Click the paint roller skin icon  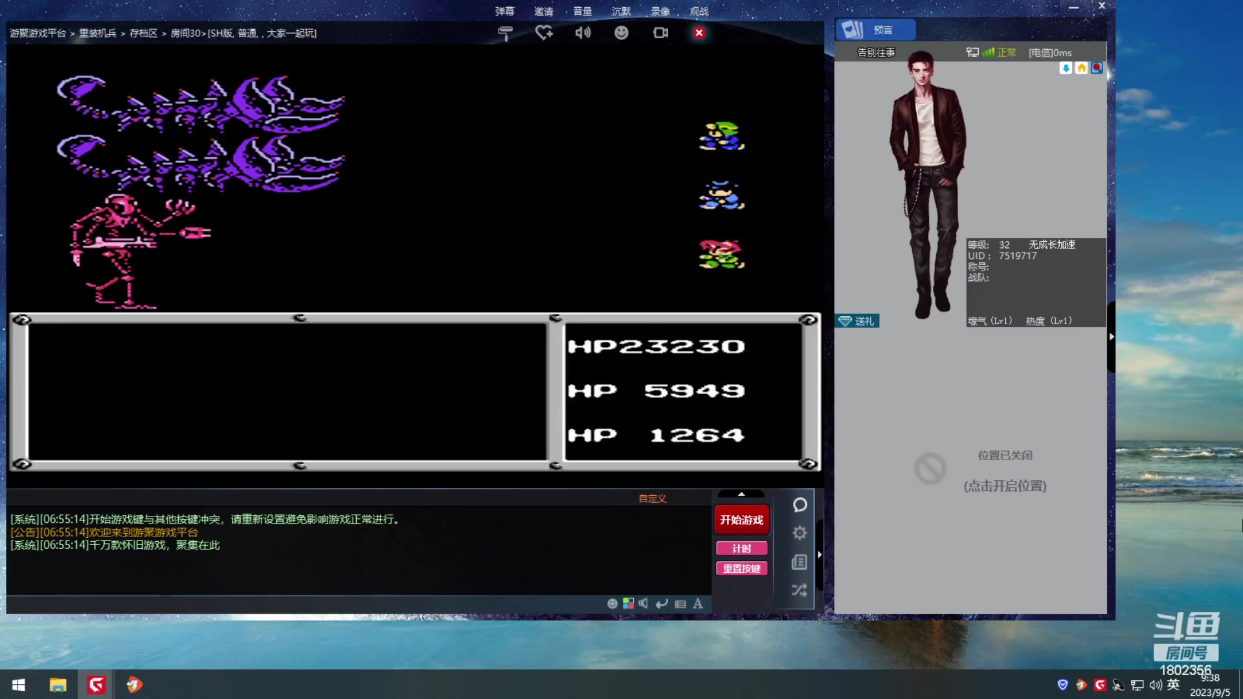[x=505, y=33]
